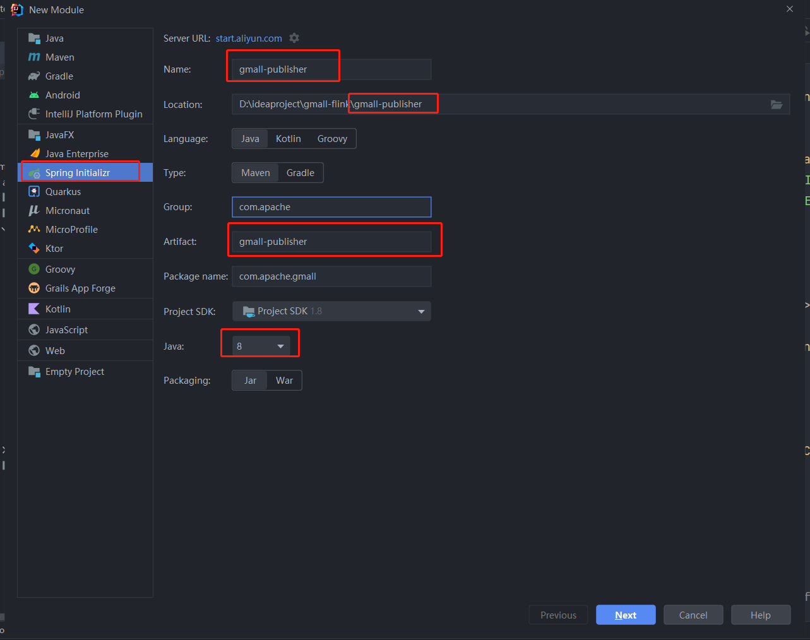Browse for Location with folder icon
This screenshot has height=640, width=810.
pos(777,104)
